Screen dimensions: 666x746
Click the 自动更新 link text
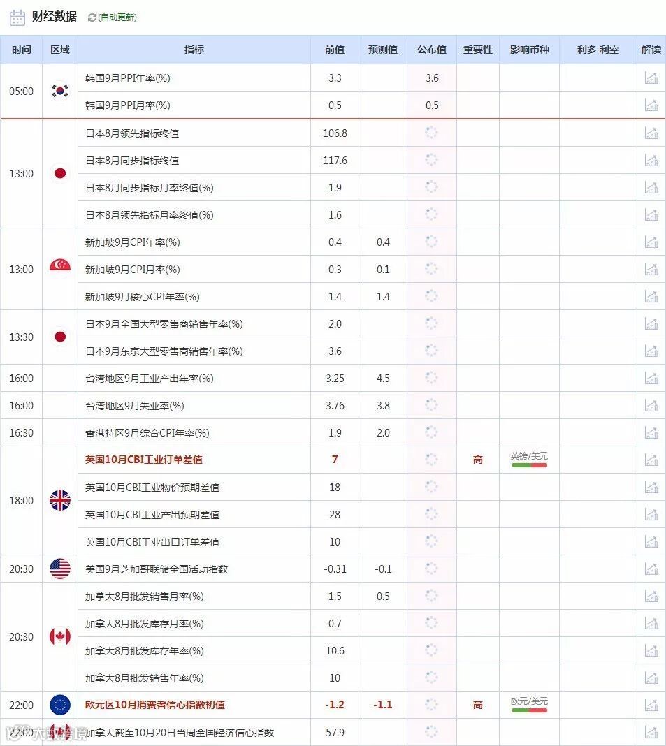[x=117, y=17]
